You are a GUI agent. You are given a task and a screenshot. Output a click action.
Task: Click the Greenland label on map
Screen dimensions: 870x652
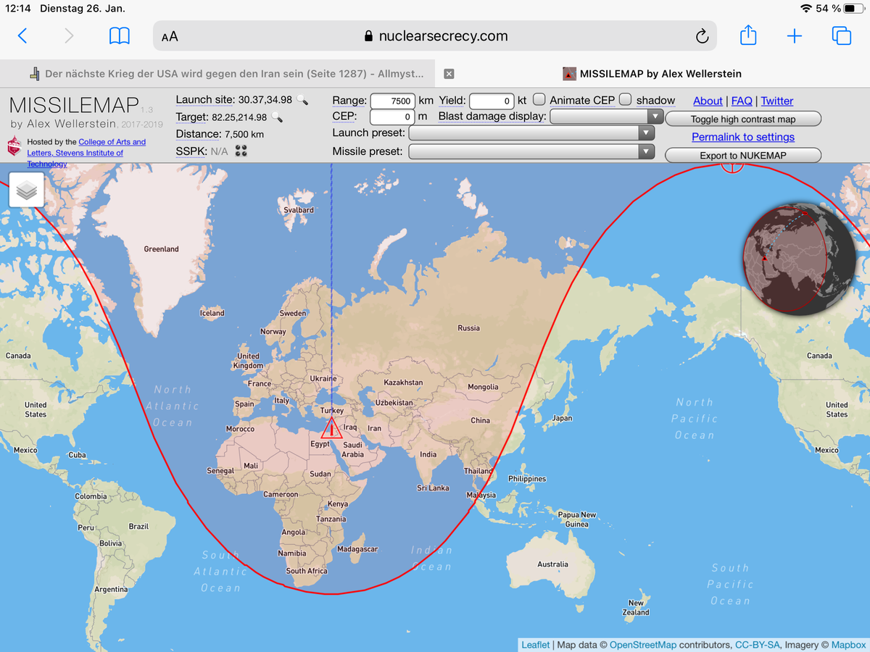coord(161,248)
